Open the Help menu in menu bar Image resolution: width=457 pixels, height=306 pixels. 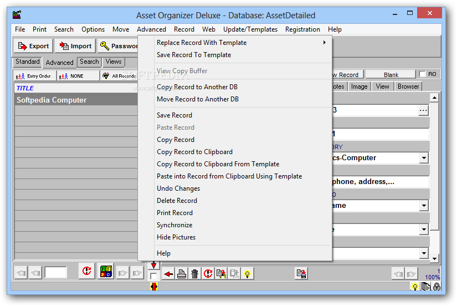pyautogui.click(x=335, y=29)
